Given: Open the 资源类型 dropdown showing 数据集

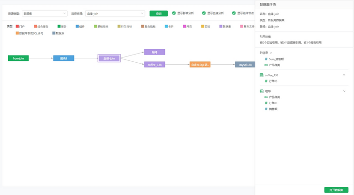Looking at the screenshot, I should (x=44, y=14).
